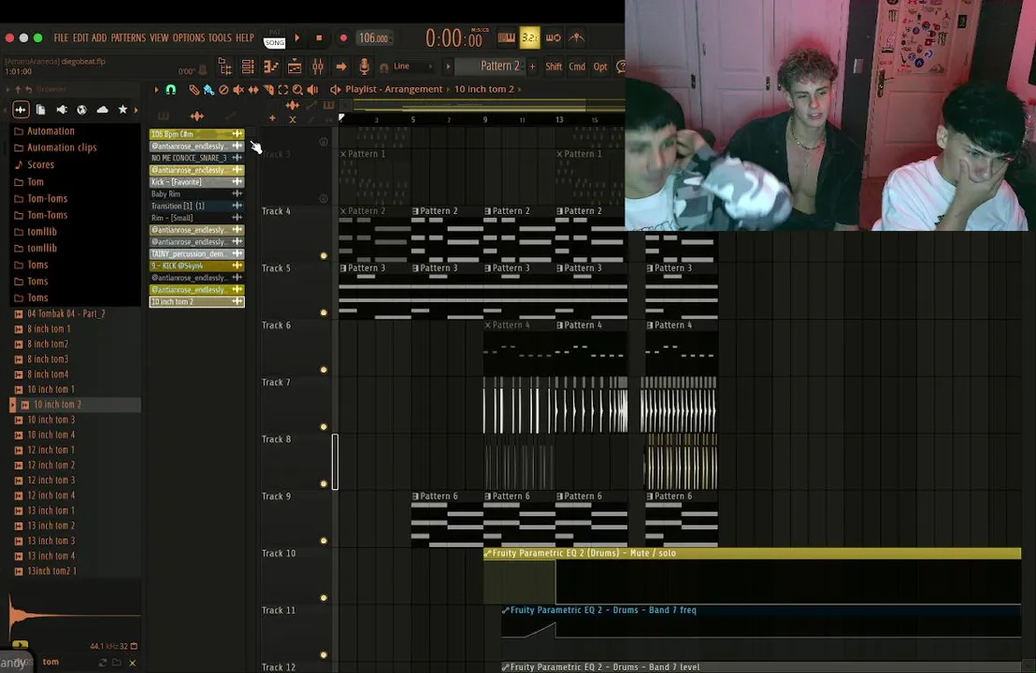Click the Play transport button
This screenshot has height=673, width=1036.
pyautogui.click(x=297, y=38)
